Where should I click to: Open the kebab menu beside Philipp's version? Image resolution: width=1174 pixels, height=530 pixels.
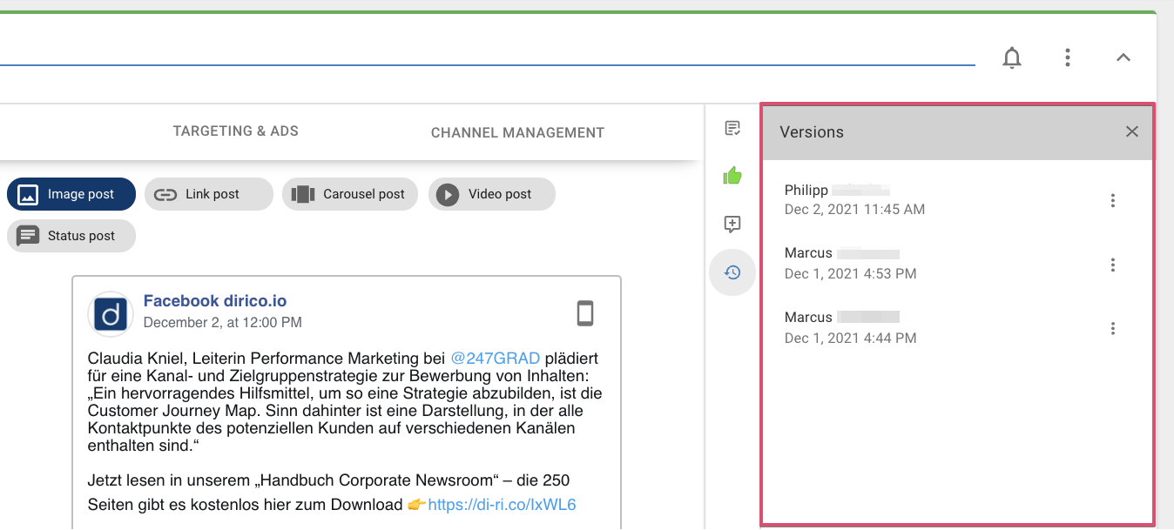tap(1113, 199)
